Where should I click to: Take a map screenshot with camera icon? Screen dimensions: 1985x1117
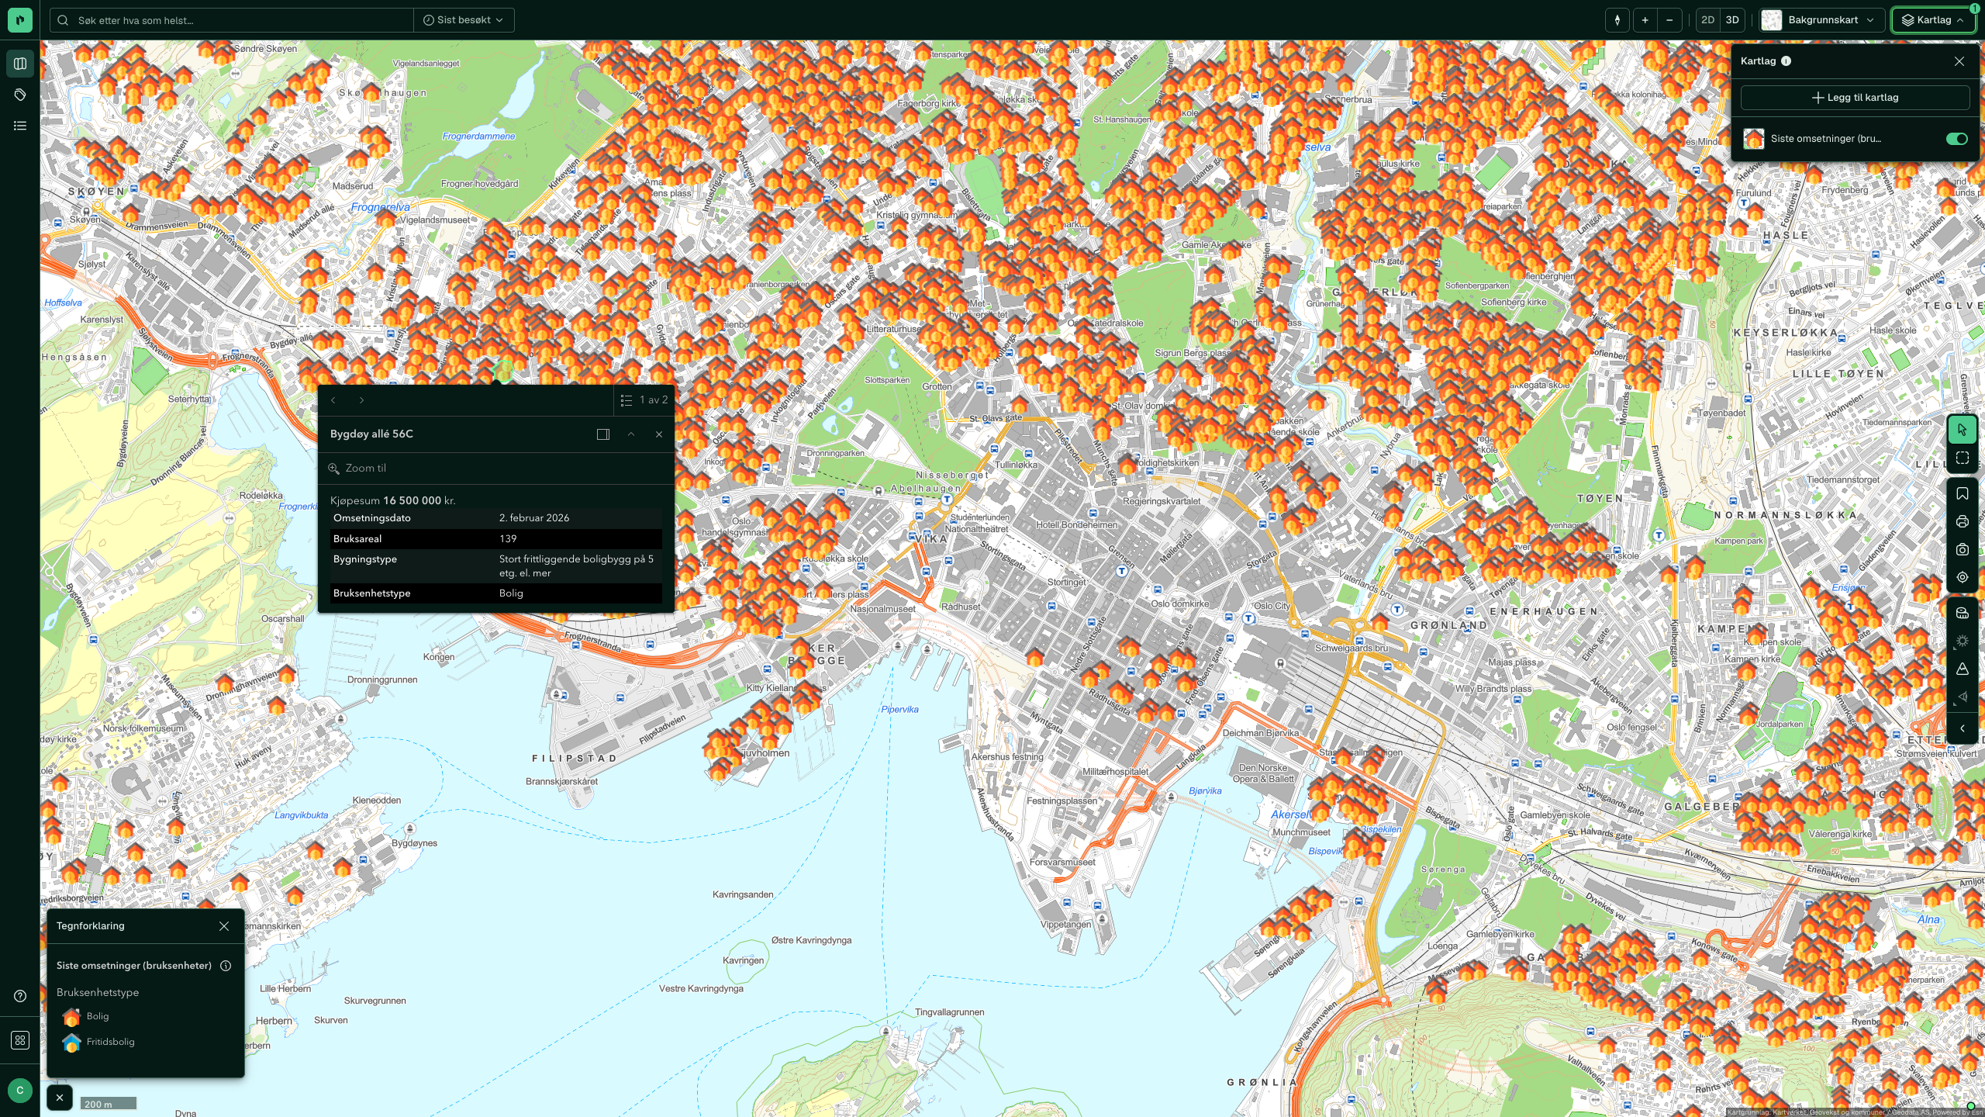1963,549
